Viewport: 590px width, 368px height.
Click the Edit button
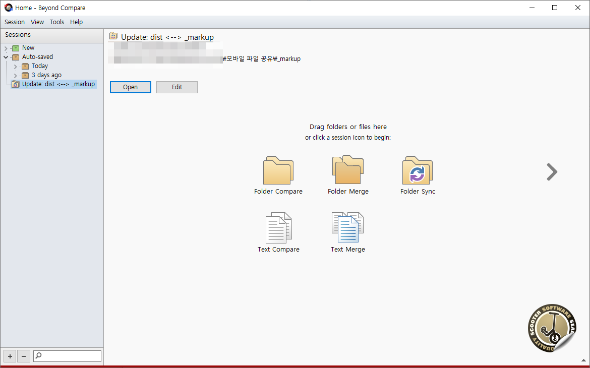[x=177, y=87]
